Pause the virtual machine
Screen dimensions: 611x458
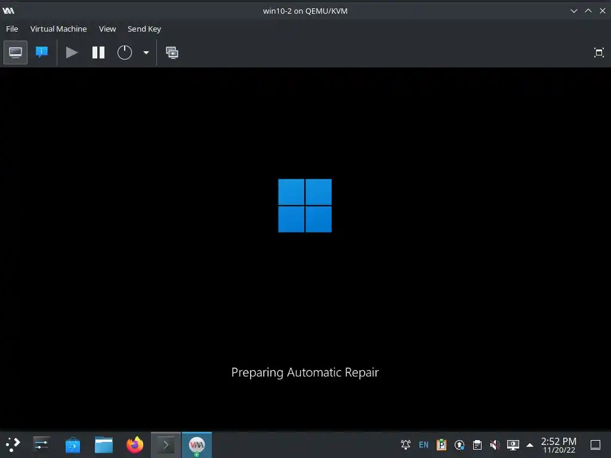[98, 52]
